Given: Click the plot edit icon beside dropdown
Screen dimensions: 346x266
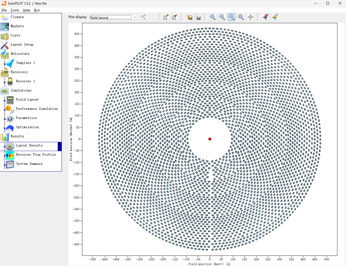Looking at the screenshot, I should (x=144, y=17).
